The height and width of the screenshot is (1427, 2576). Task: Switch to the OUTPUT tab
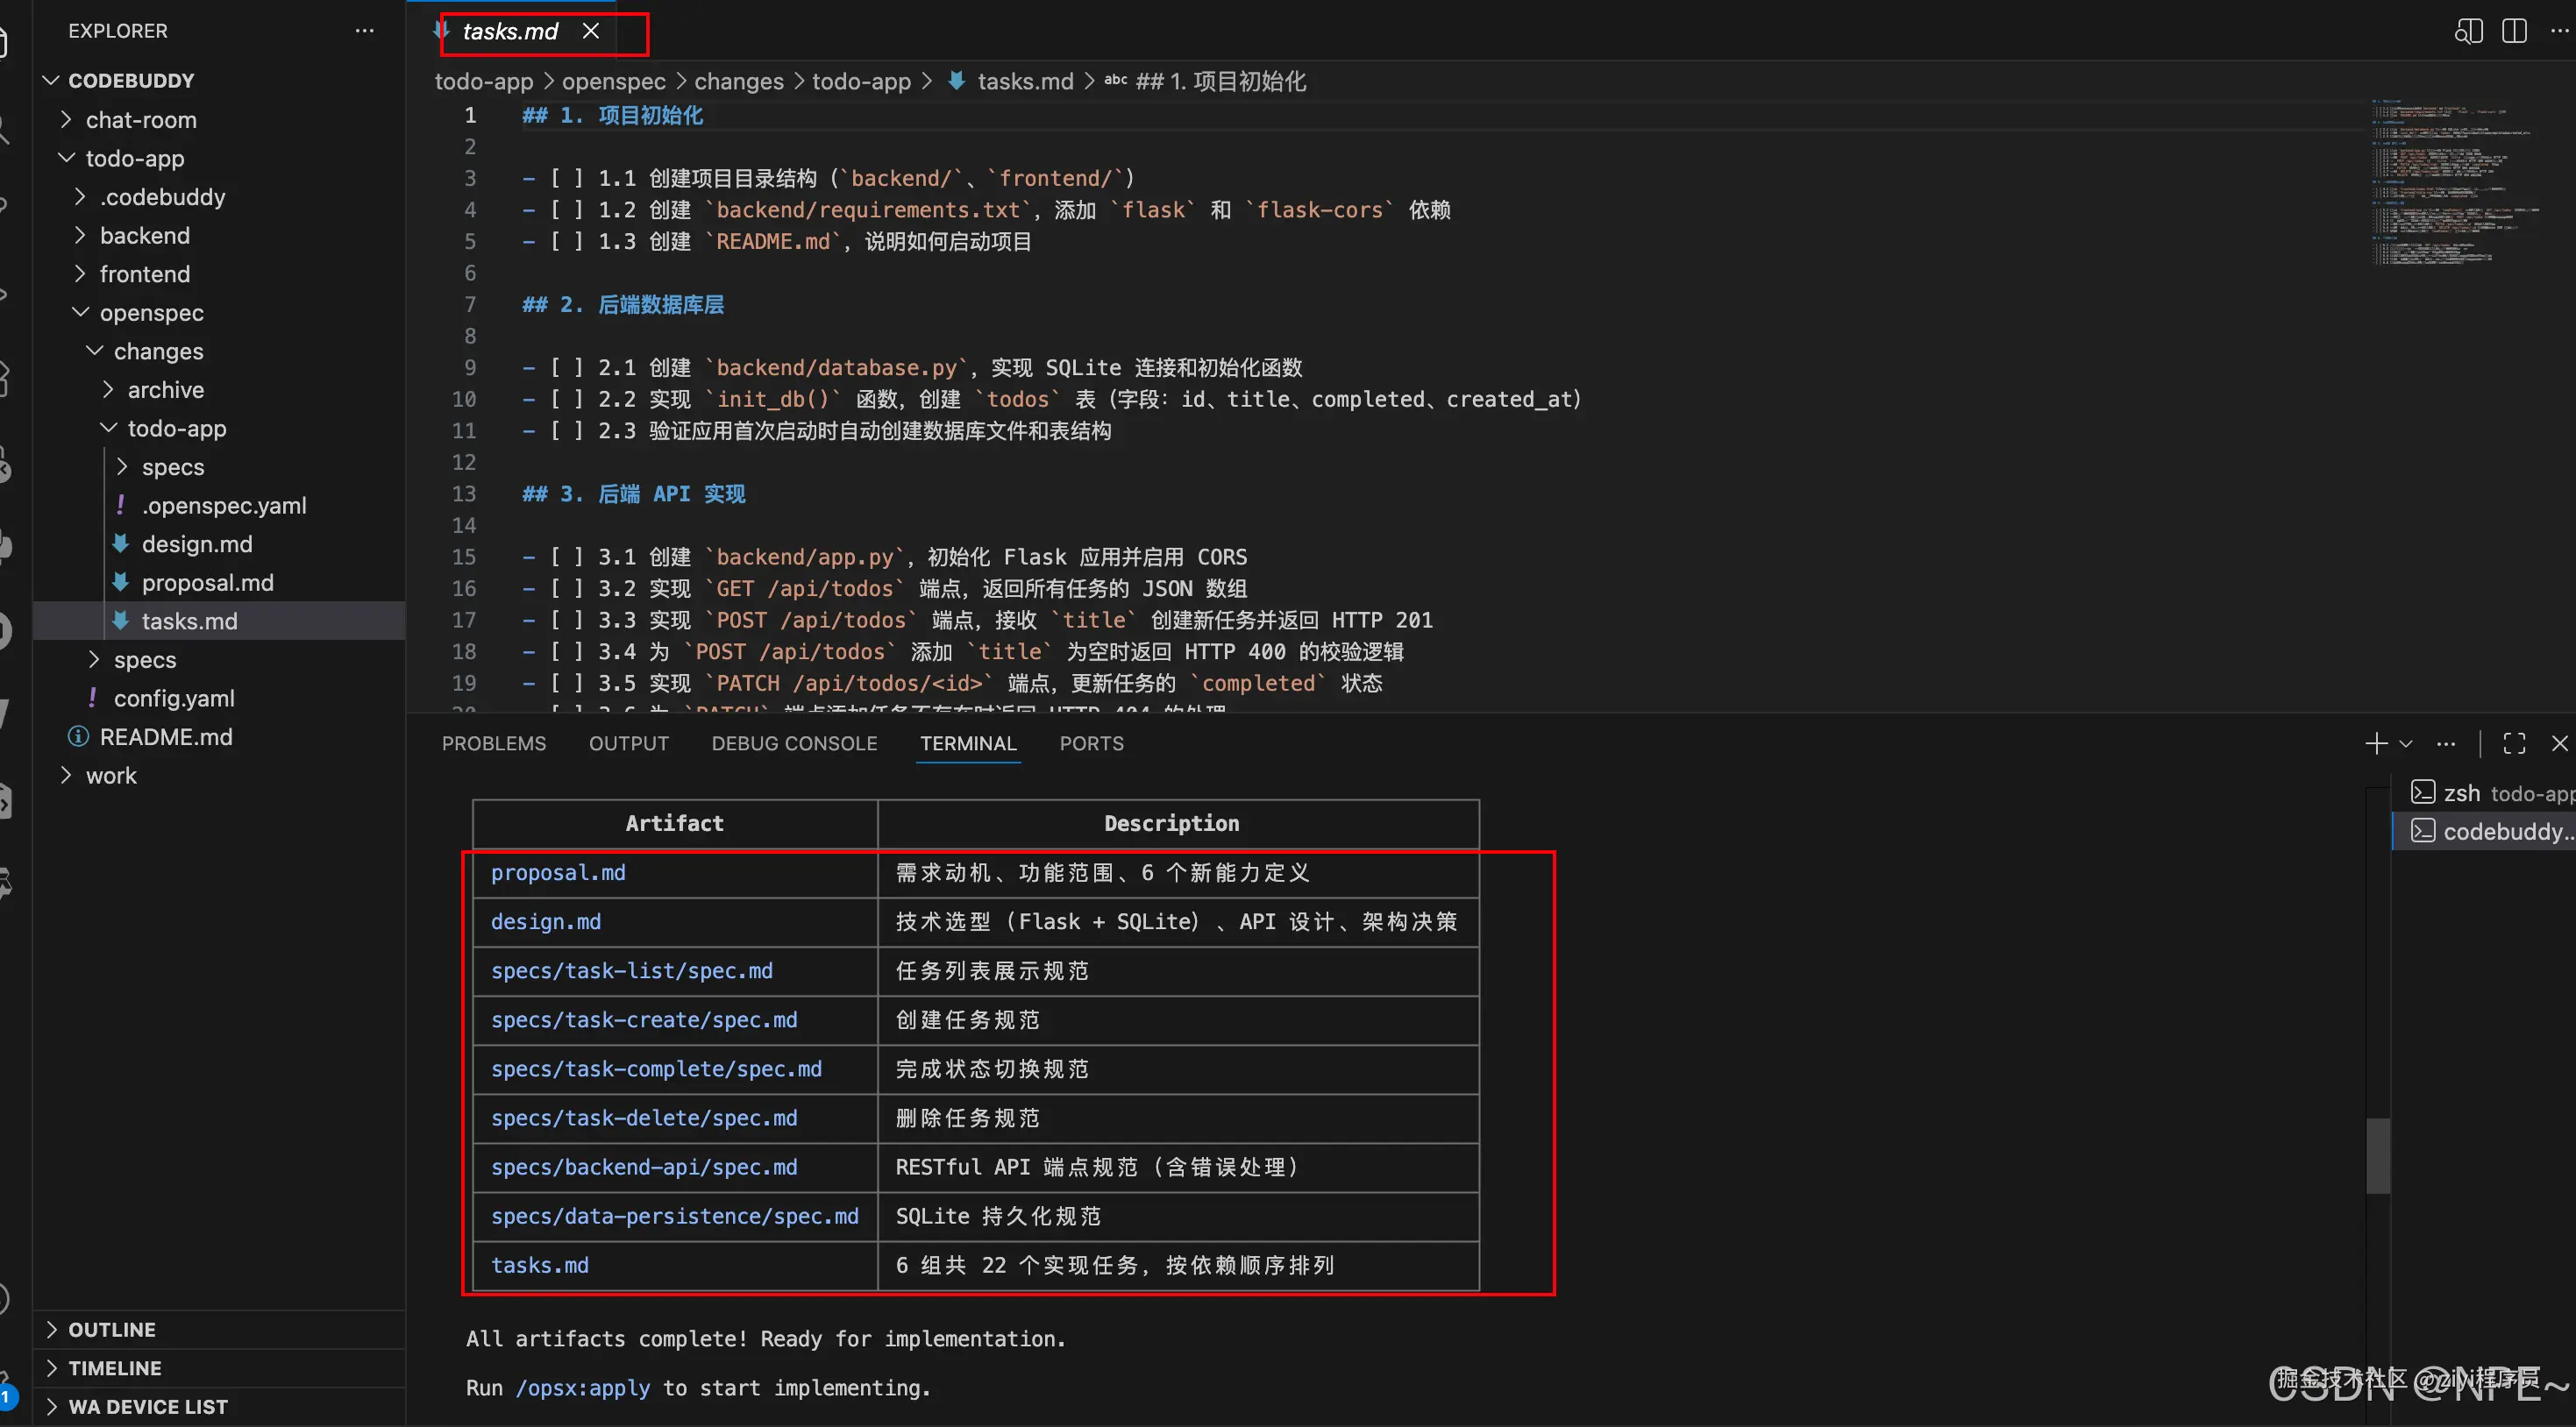pyautogui.click(x=628, y=743)
